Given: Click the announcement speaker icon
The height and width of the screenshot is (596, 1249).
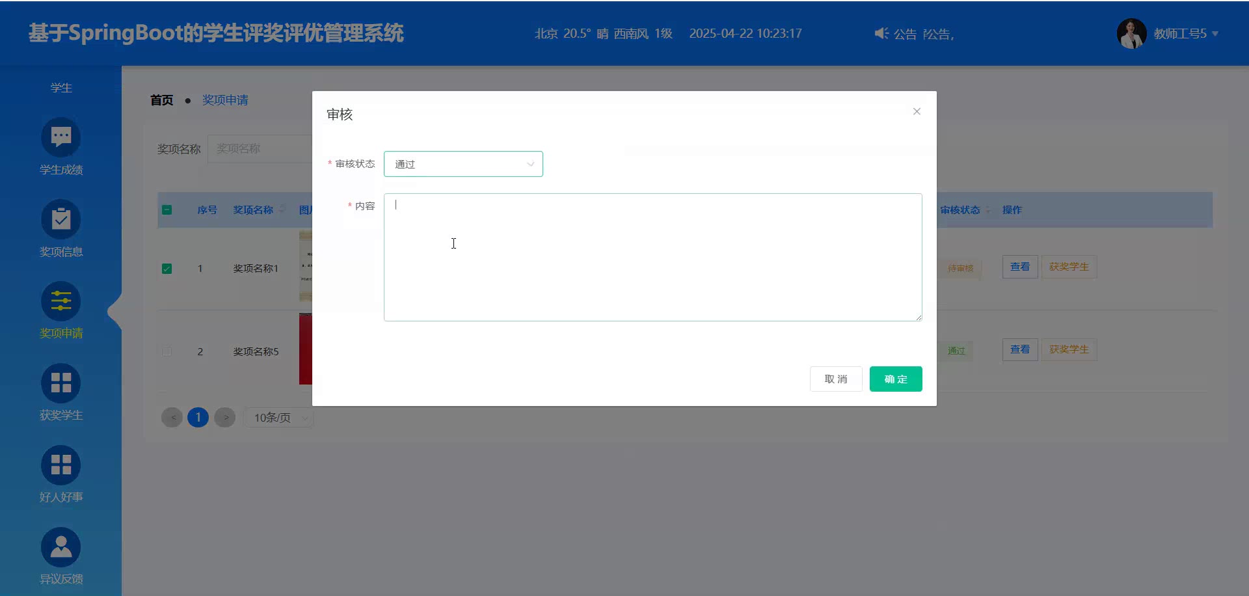Looking at the screenshot, I should [881, 33].
